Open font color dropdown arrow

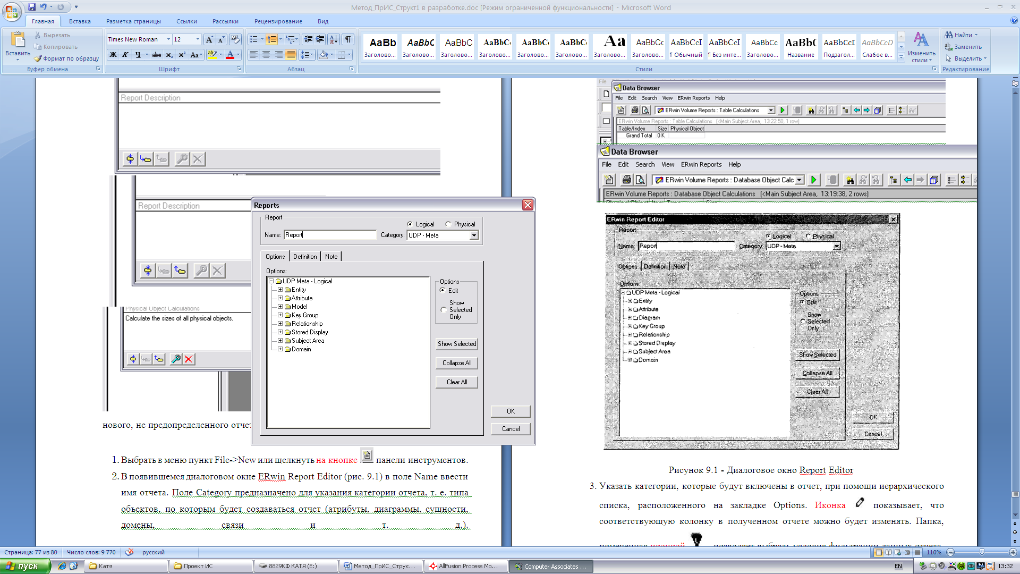[238, 55]
